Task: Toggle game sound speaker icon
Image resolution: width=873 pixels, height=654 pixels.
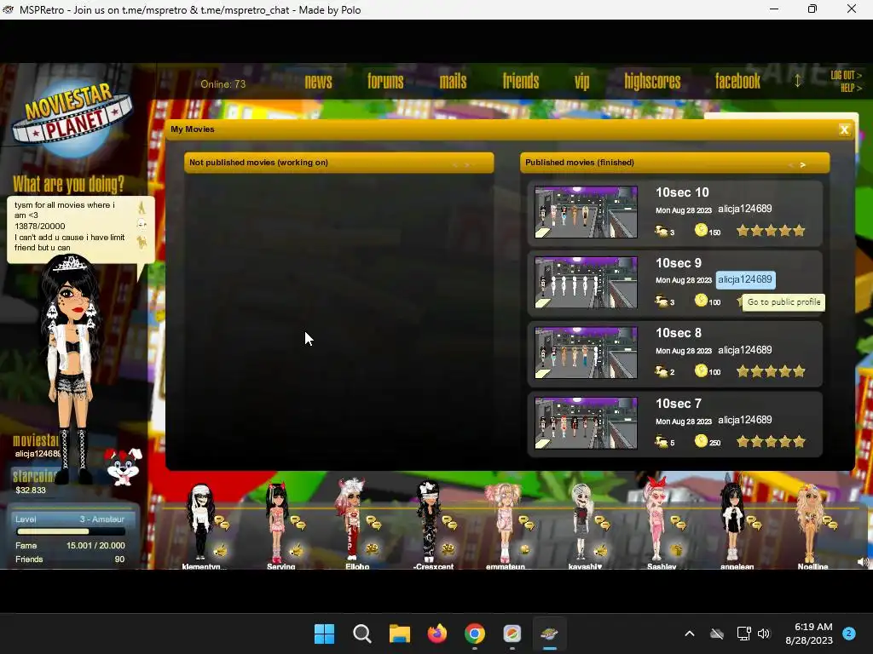Action: [x=863, y=562]
